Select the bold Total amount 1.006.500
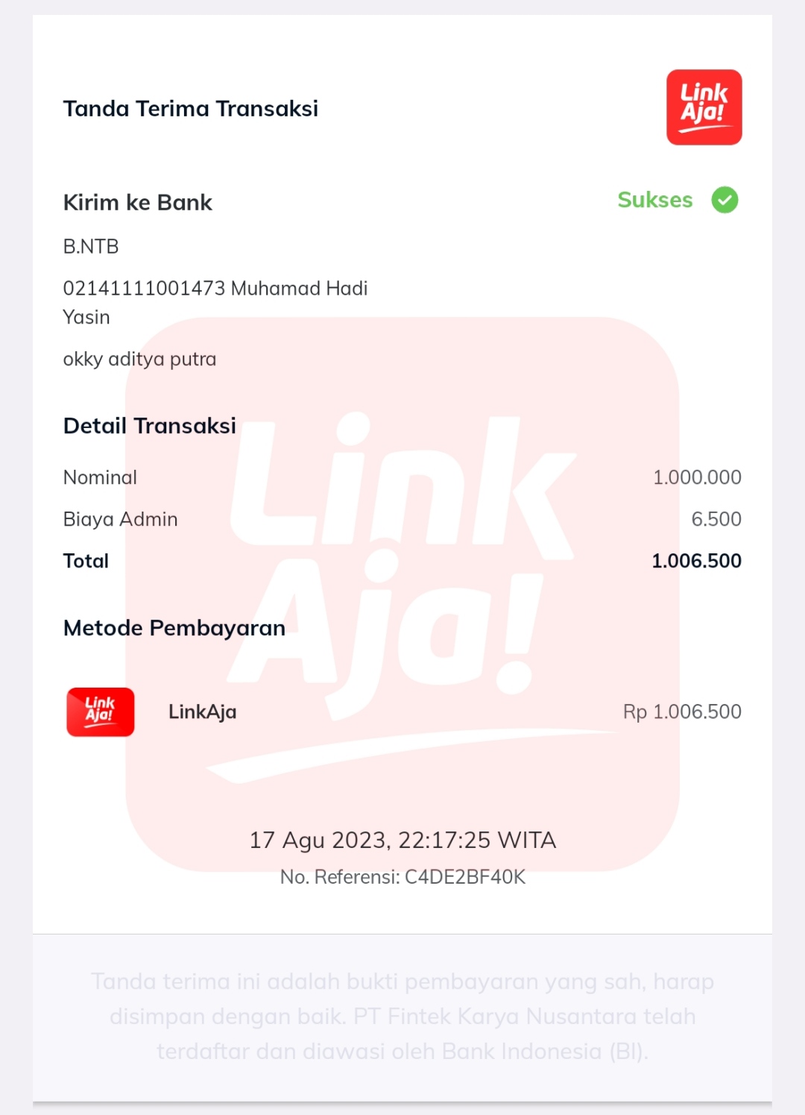The image size is (805, 1115). coord(696,561)
